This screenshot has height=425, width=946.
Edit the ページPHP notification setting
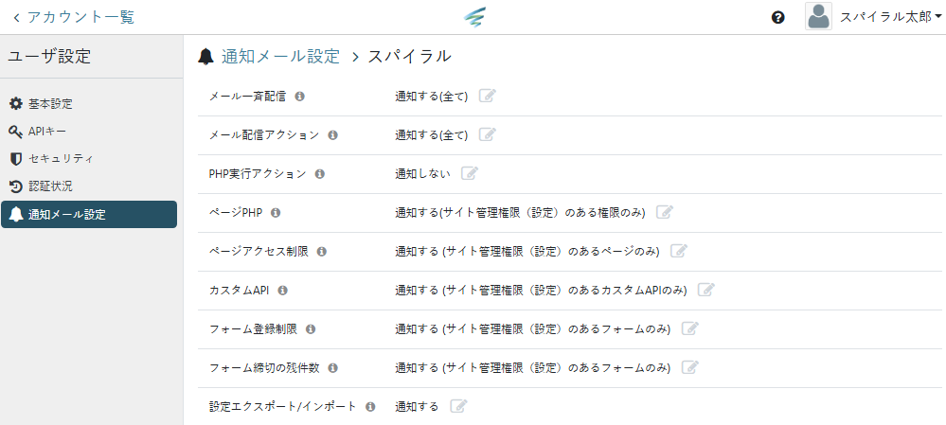664,212
